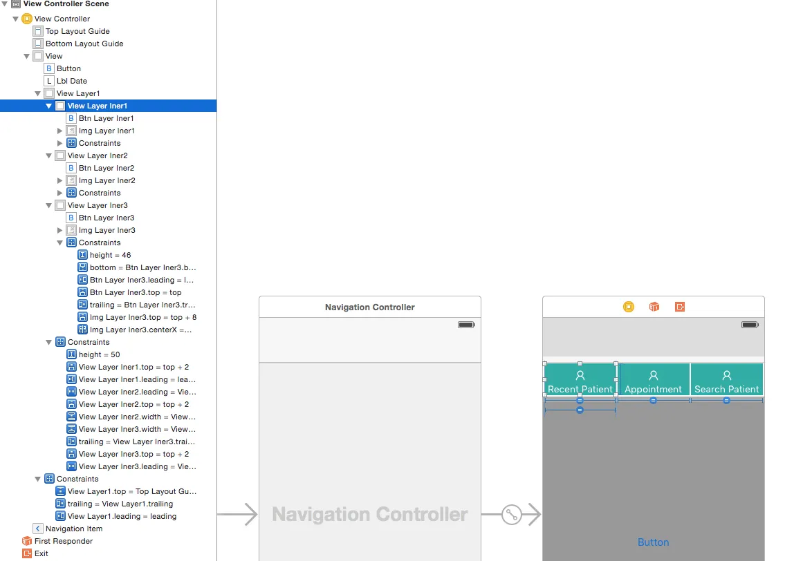Click the Recent Patient button on canvas
The width and height of the screenshot is (785, 561).
pos(580,380)
